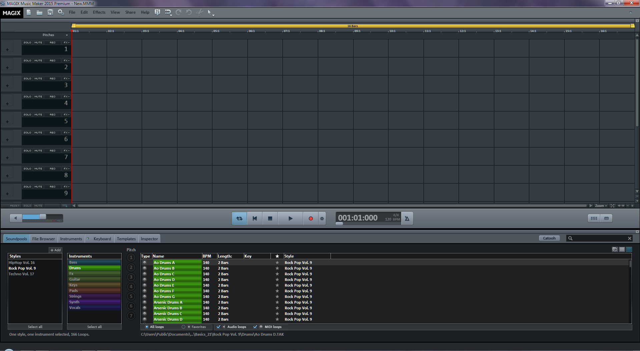Preview the Ao Drums A loop icon
640x351 pixels.
tap(144, 263)
